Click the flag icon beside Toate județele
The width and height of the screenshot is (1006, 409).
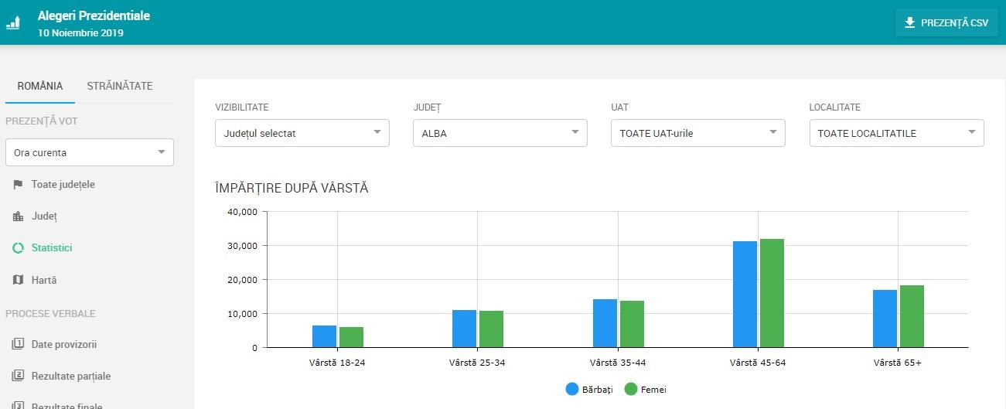pos(18,185)
